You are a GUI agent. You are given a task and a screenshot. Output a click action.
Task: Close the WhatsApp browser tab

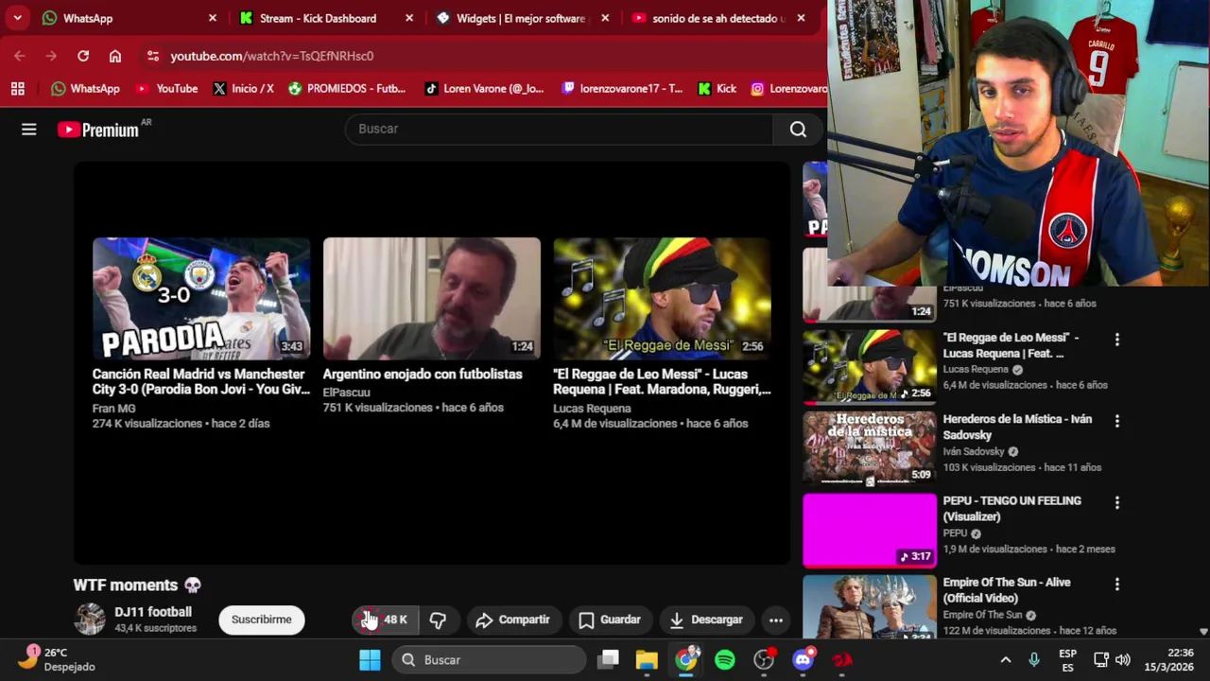tap(212, 18)
